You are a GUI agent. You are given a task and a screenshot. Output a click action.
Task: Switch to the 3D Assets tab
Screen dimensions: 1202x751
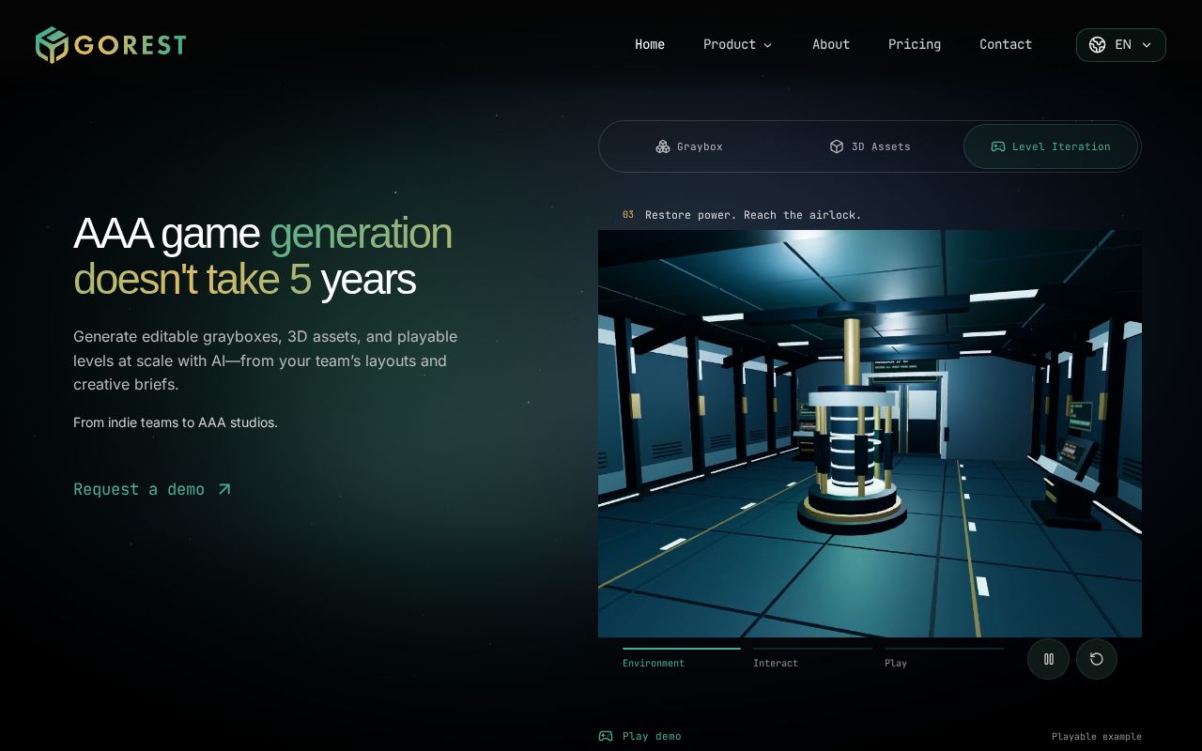click(870, 146)
